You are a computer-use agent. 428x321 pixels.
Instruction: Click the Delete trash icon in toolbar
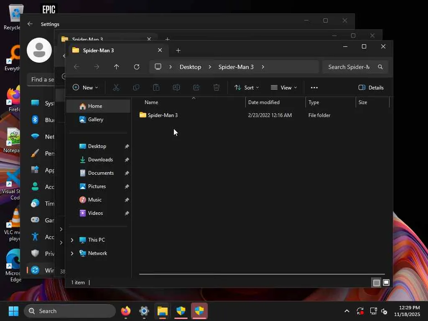click(x=217, y=87)
